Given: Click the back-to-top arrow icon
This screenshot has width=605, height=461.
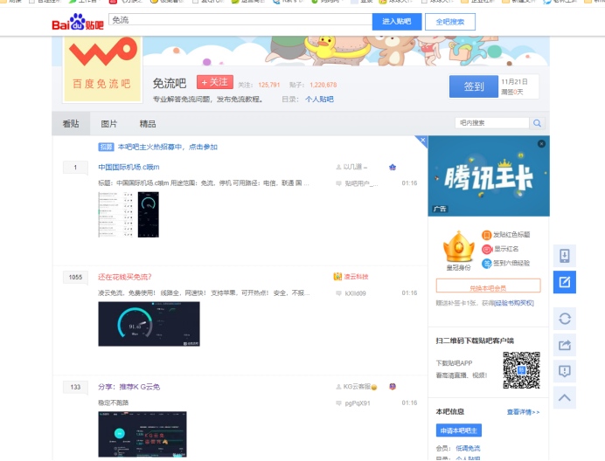Looking at the screenshot, I should click(x=565, y=397).
